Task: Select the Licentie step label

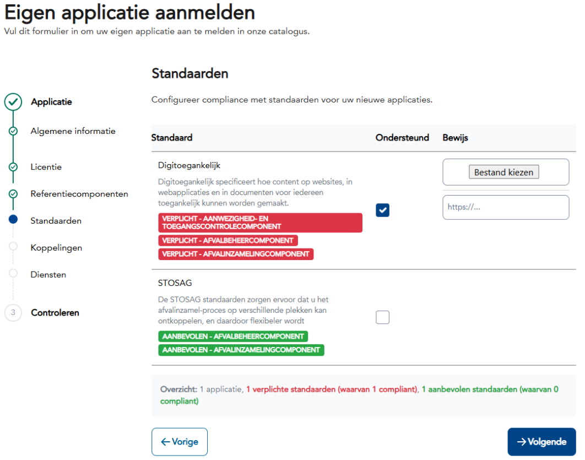Action: [x=46, y=167]
